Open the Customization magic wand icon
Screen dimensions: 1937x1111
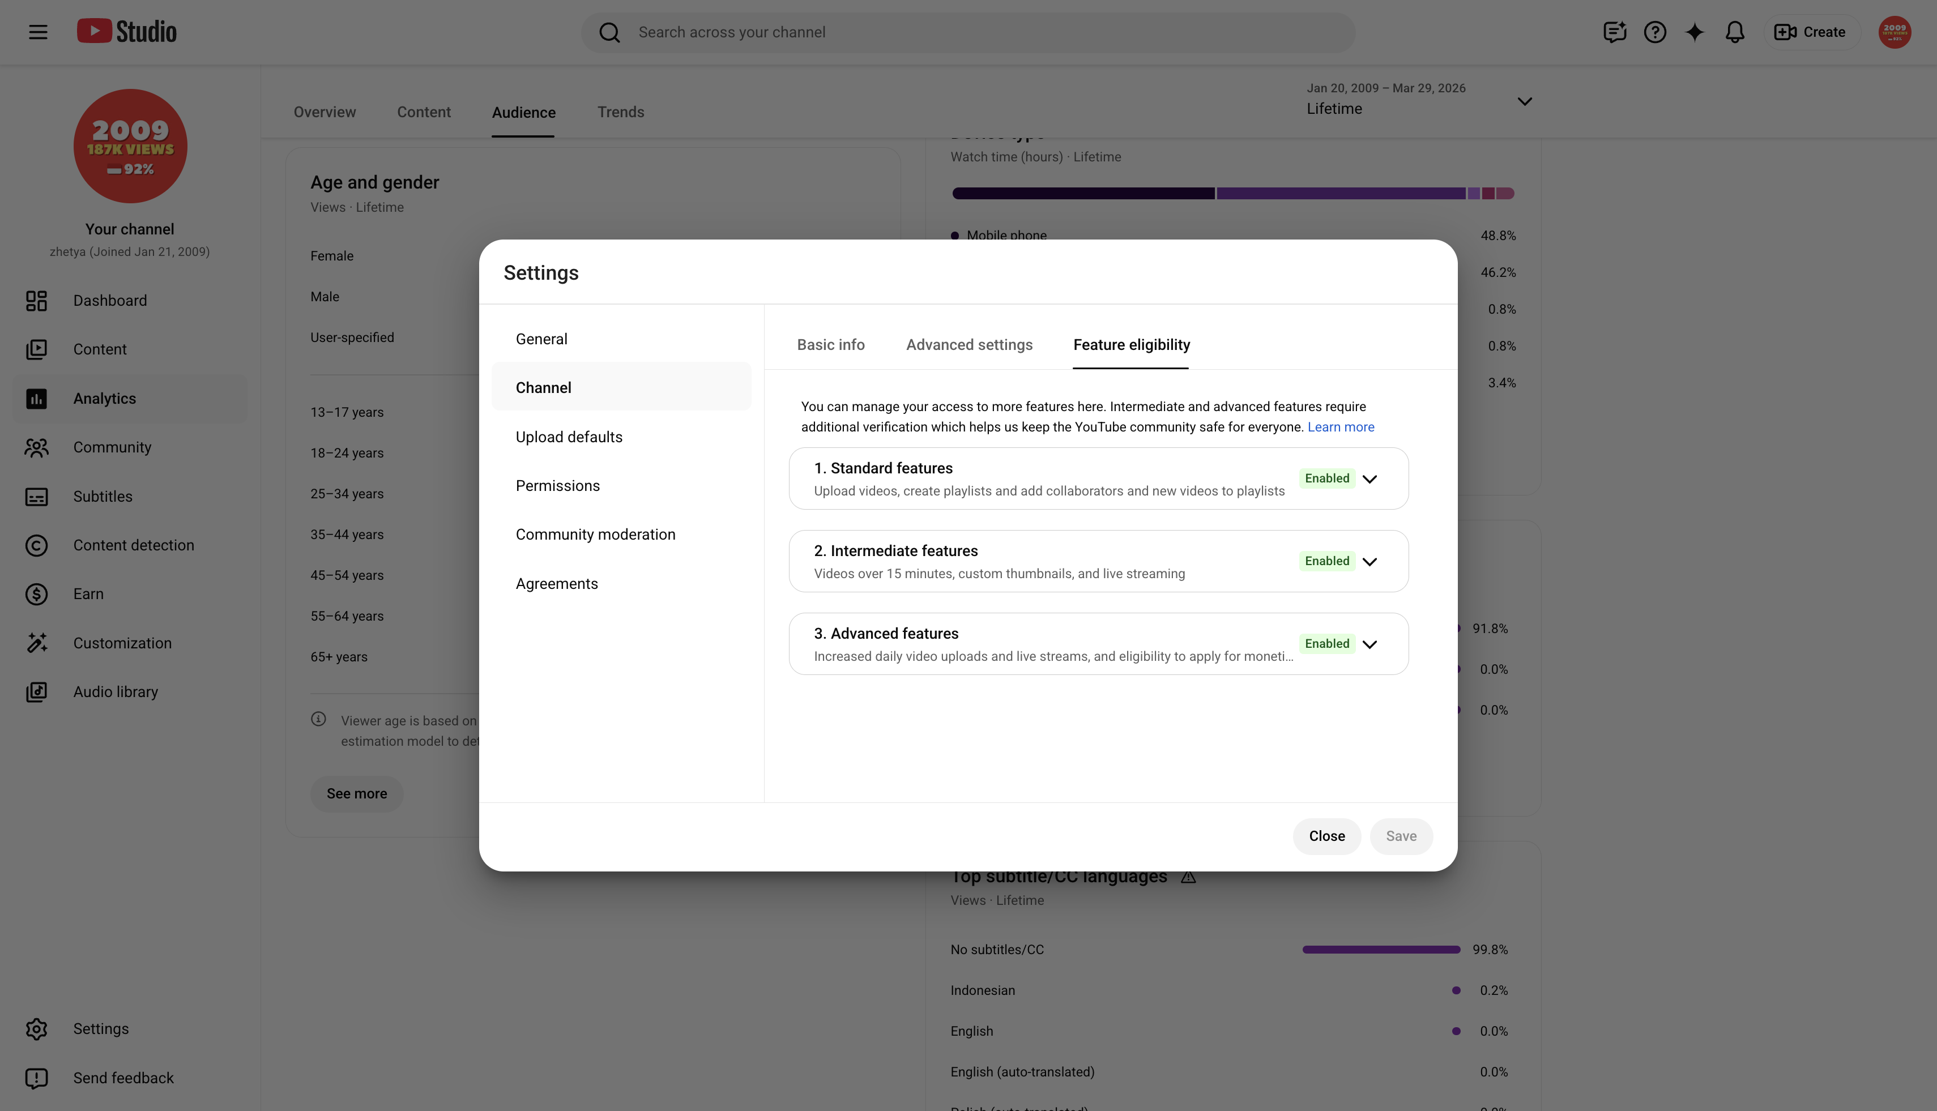pyautogui.click(x=37, y=643)
